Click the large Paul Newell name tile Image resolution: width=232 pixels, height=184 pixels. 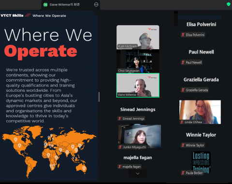point(201,52)
